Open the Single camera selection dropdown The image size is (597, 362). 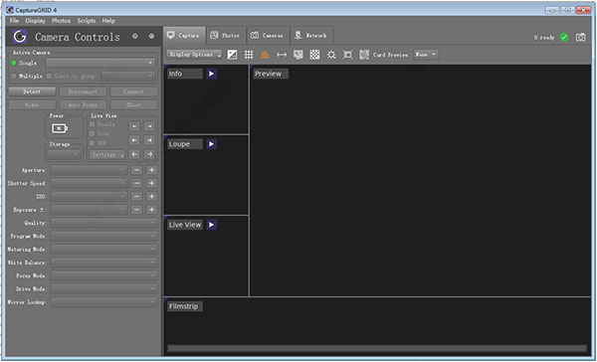(100, 63)
